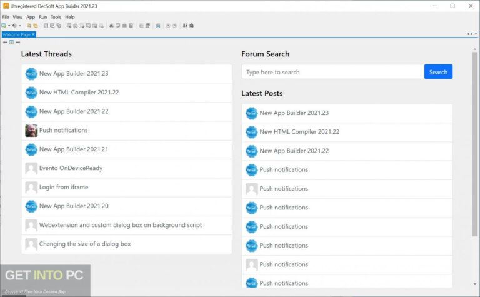Click the Welcome Page home icon
Viewport: 480px width, 297px height.
(11, 43)
